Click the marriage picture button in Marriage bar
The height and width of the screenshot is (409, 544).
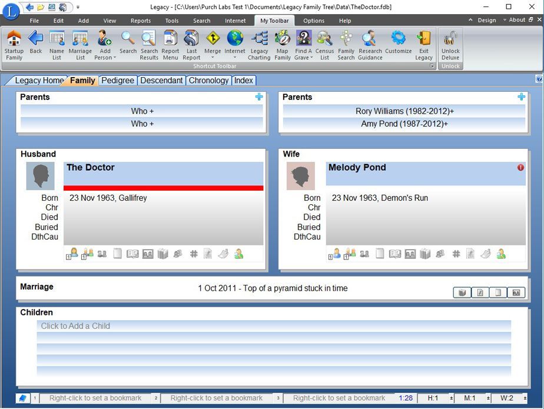tap(516, 292)
